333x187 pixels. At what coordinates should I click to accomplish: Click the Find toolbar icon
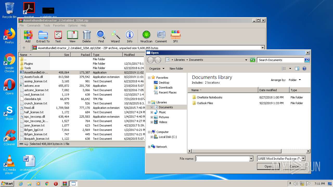pos(101,36)
